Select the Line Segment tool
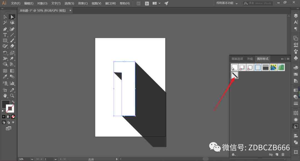 pos(12,35)
